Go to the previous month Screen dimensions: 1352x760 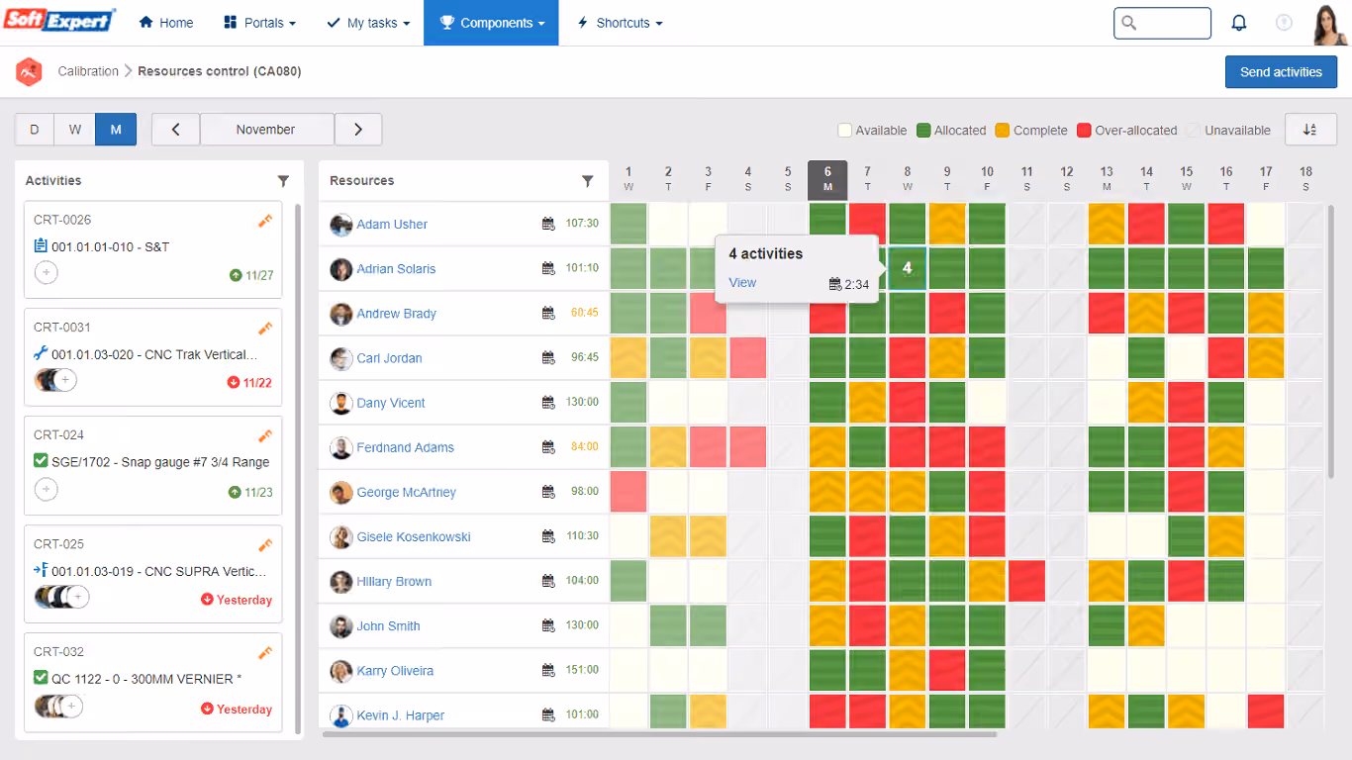point(175,130)
